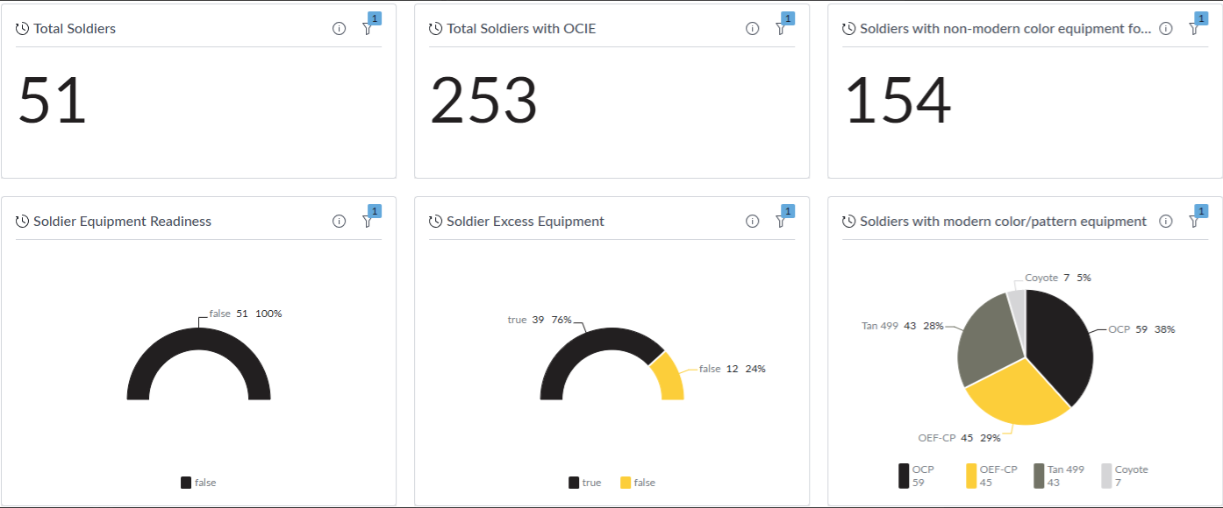The width and height of the screenshot is (1223, 508).
Task: Click history clock icon beside Total Soldiers title
Action: point(23,29)
